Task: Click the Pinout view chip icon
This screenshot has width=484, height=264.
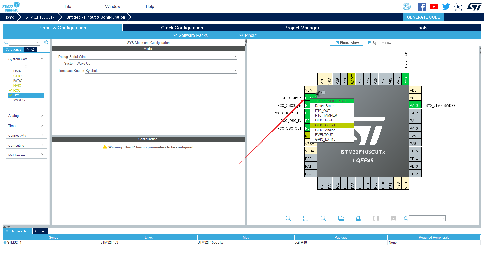Action: point(337,43)
